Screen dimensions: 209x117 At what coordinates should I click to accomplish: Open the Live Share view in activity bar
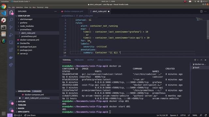click(11, 65)
